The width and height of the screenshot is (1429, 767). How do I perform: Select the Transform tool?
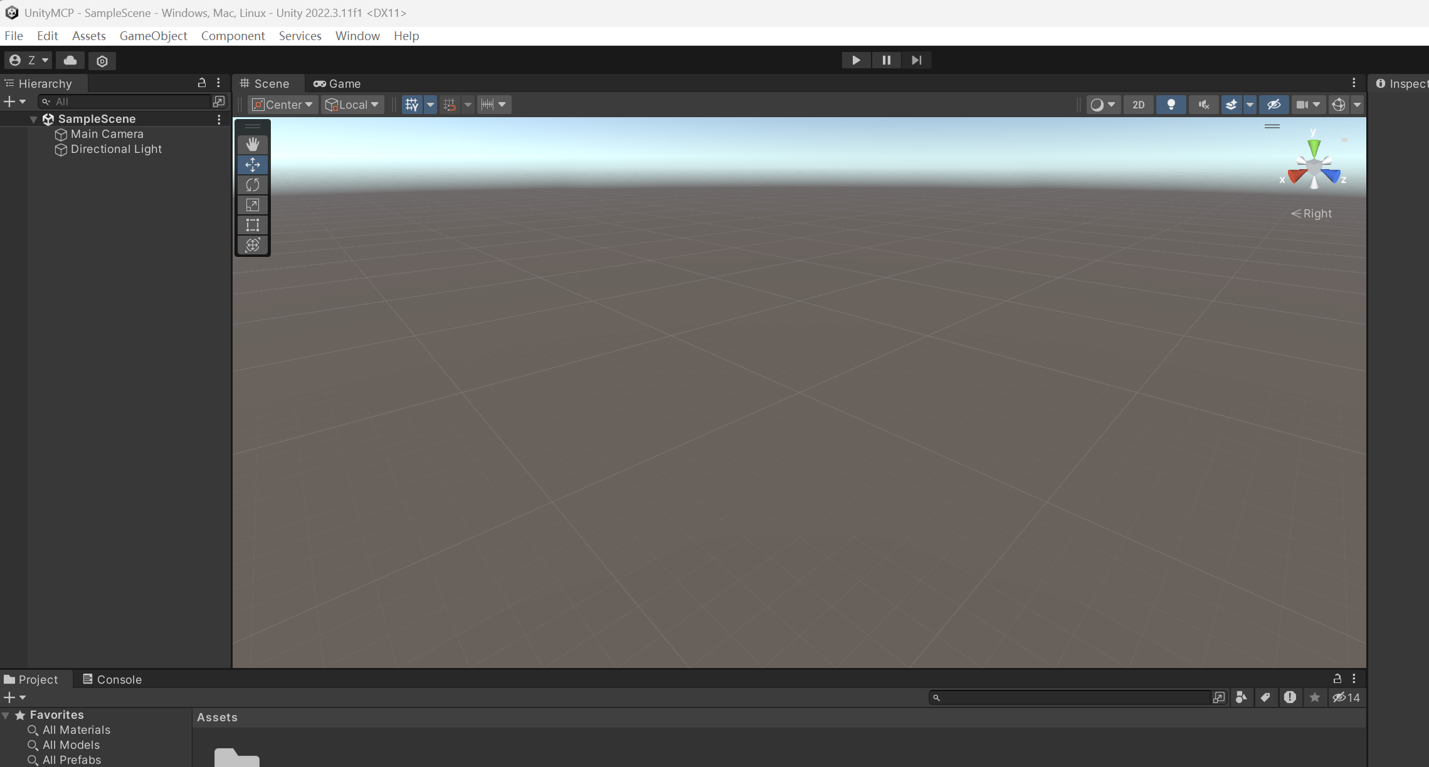tap(253, 245)
